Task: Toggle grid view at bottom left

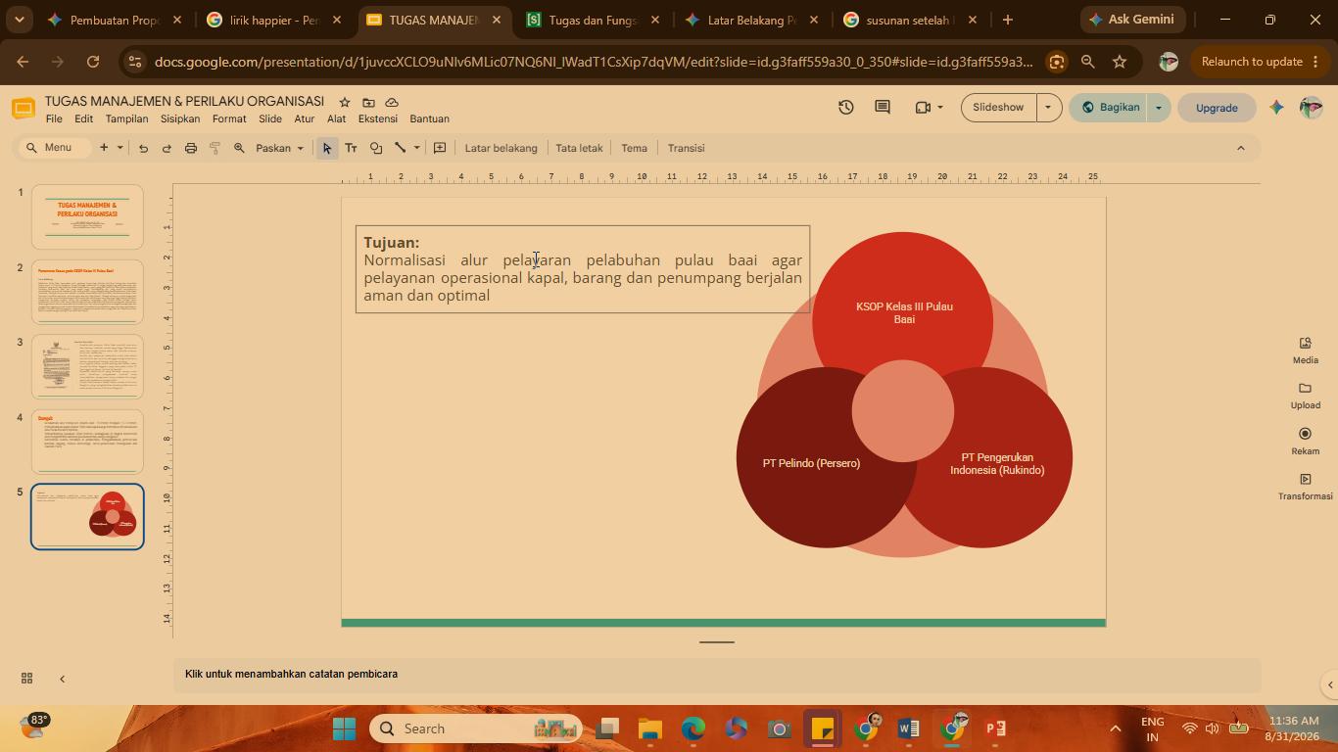Action: click(26, 679)
